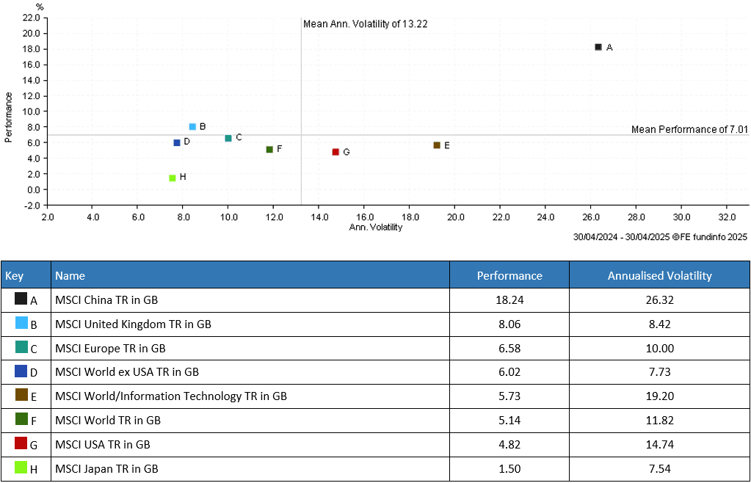The height and width of the screenshot is (483, 751).
Task: Click performance value 5.73
Action: 509,396
